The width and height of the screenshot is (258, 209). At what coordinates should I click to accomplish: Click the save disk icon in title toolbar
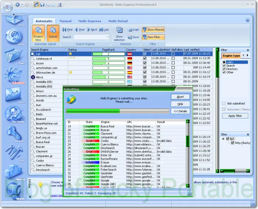tap(42, 5)
